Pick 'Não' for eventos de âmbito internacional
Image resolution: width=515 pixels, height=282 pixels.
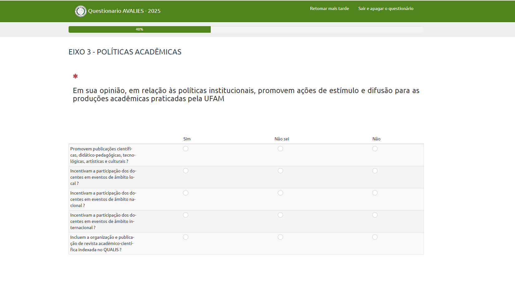point(375,215)
